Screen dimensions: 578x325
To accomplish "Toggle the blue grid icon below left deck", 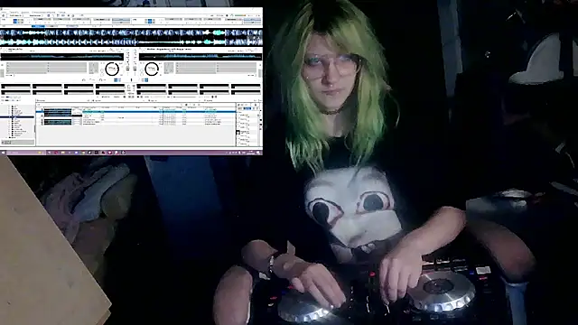I will (117, 79).
